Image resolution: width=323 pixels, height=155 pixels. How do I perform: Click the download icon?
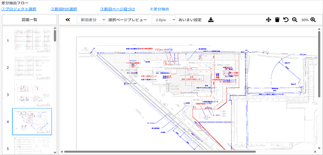211,20
